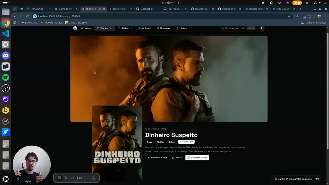Open the clock showing 27 de jan 17:12
Screen dimensions: 329x185
pyautogui.click(x=170, y=3)
